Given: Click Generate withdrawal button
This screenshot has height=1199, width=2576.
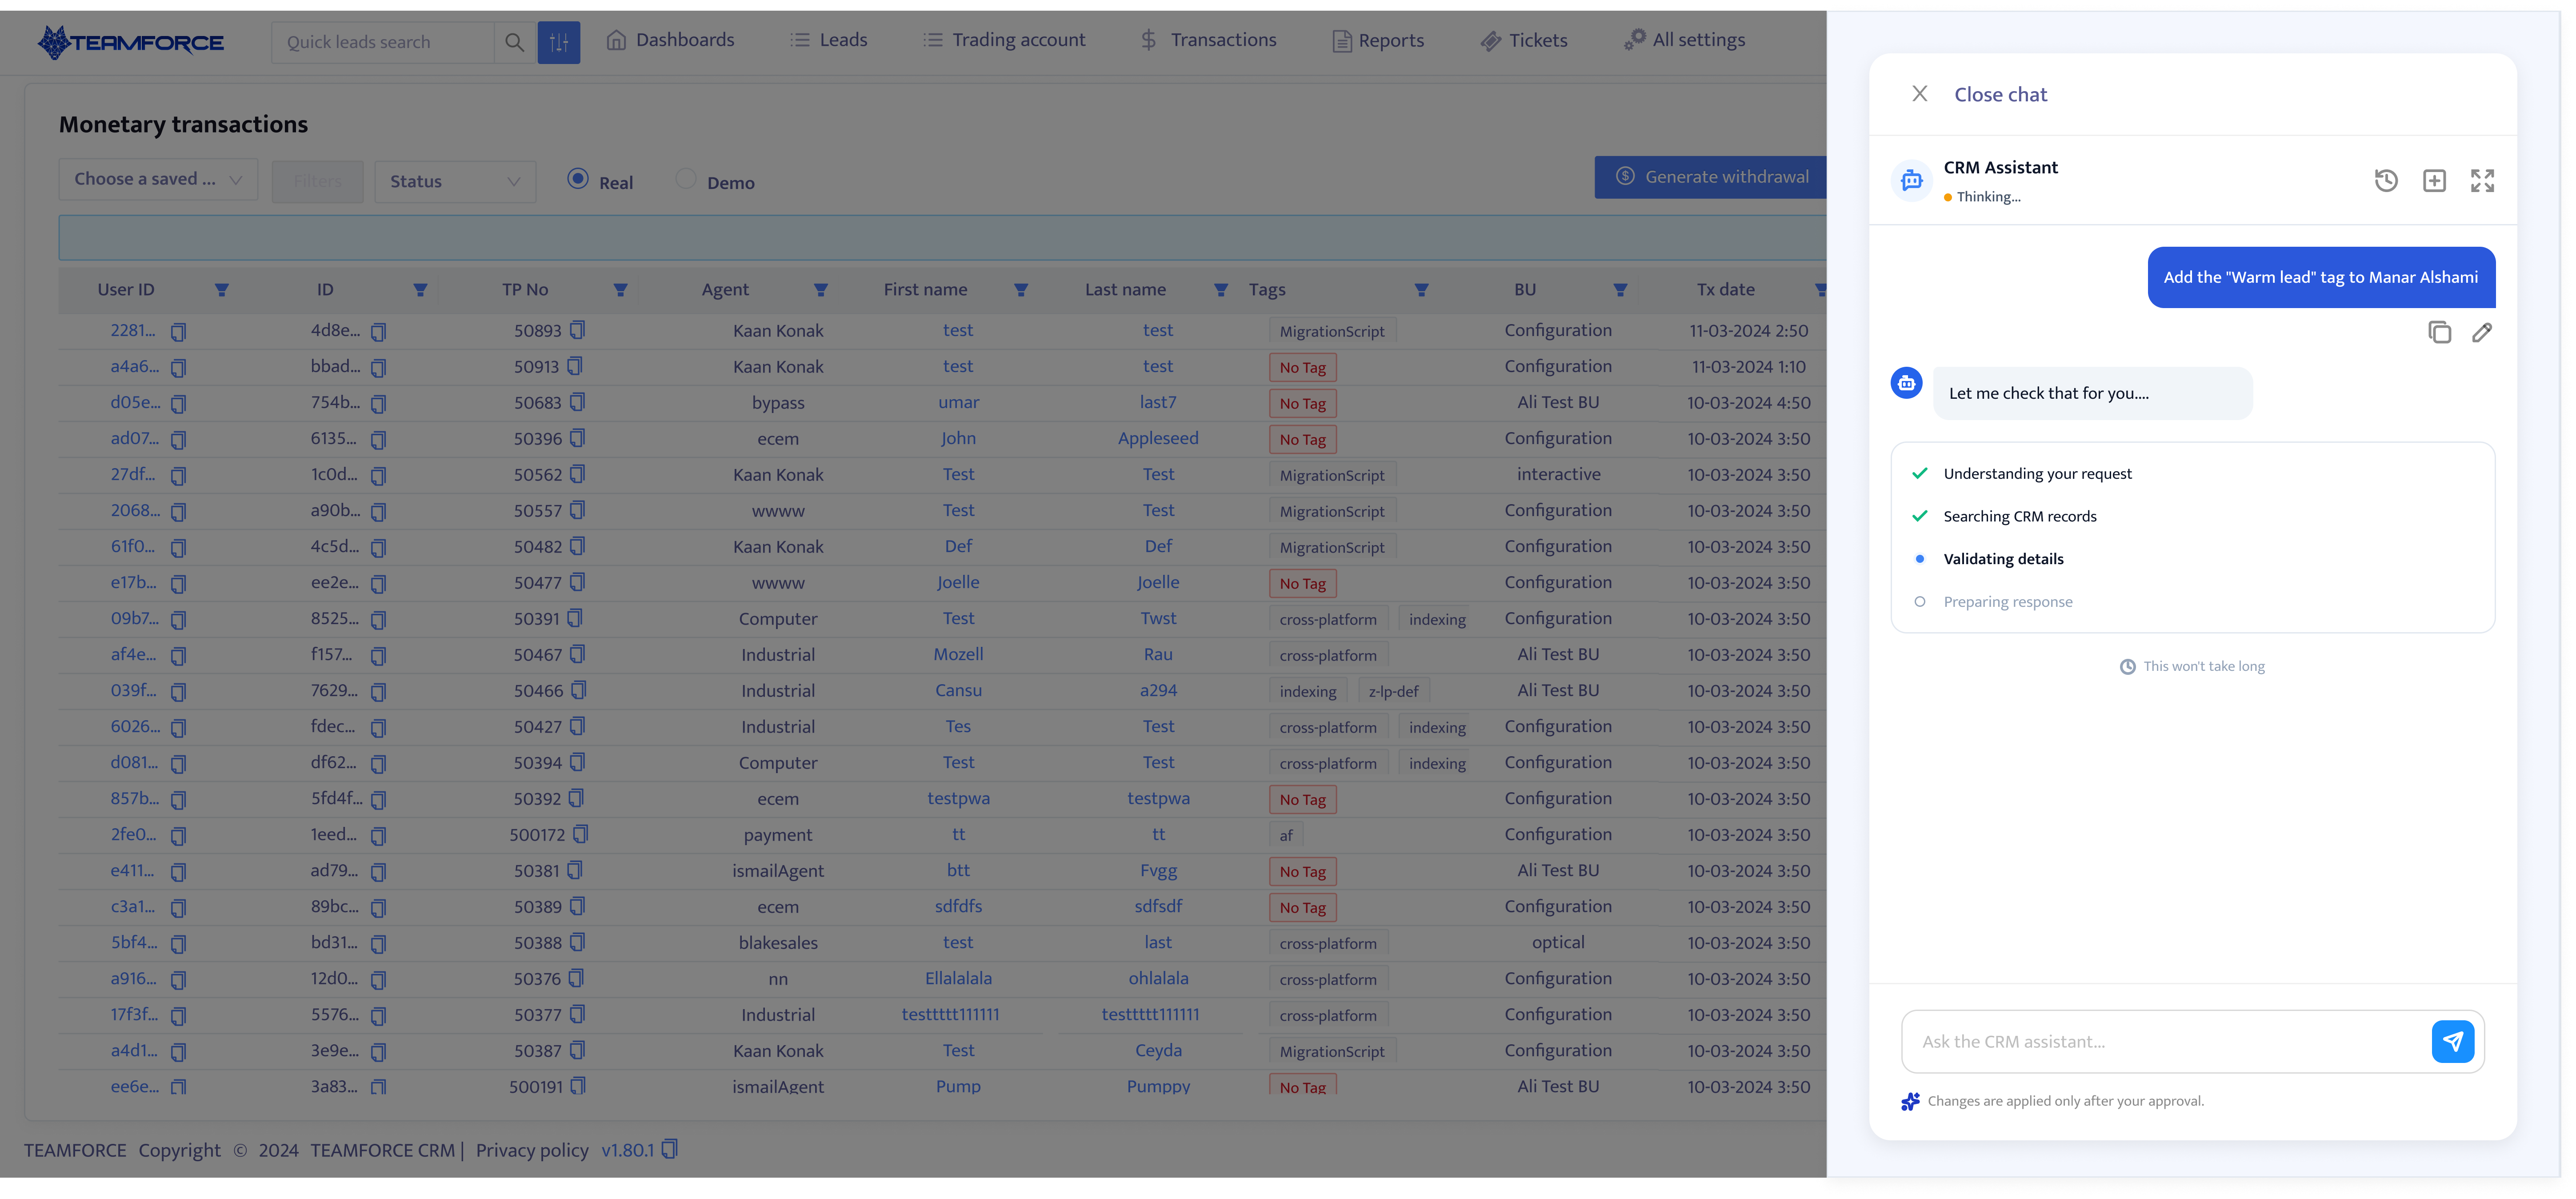Looking at the screenshot, I should click(1710, 177).
